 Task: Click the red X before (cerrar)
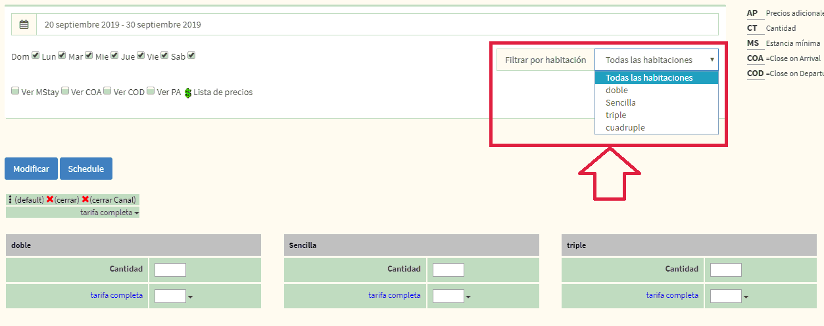point(50,199)
